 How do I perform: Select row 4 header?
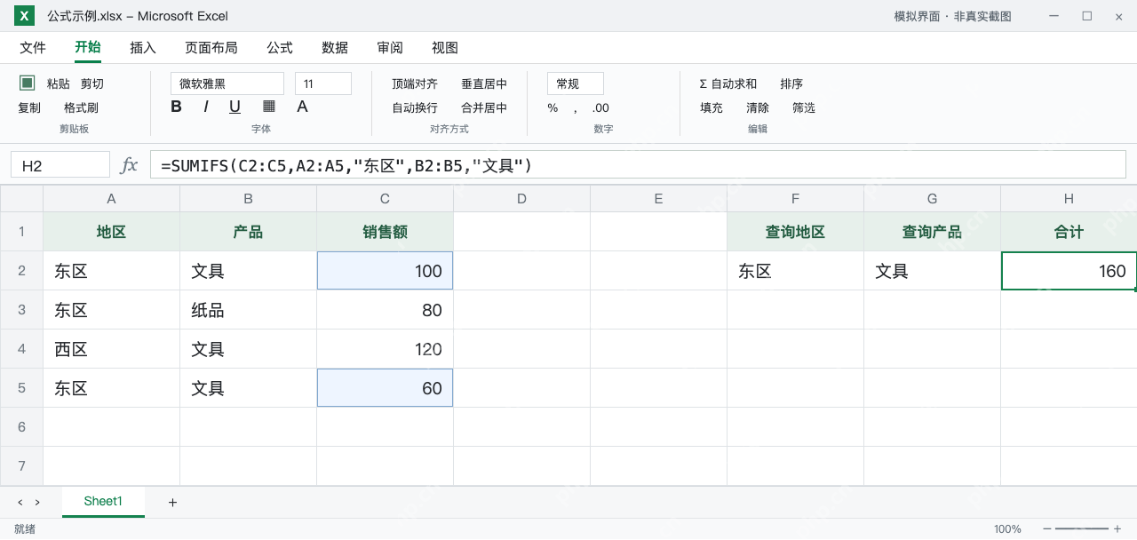(21, 349)
